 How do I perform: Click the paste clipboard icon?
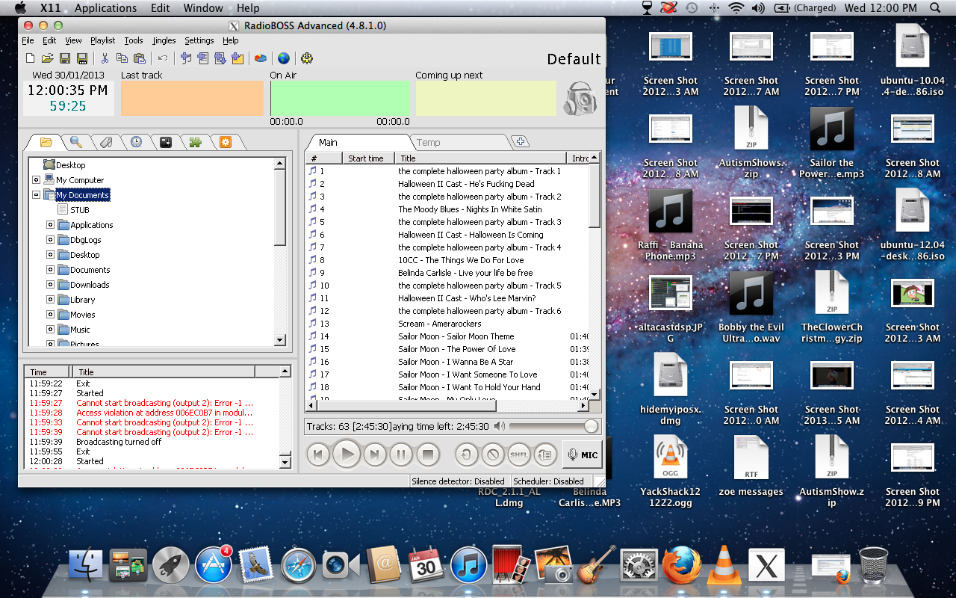(x=140, y=58)
